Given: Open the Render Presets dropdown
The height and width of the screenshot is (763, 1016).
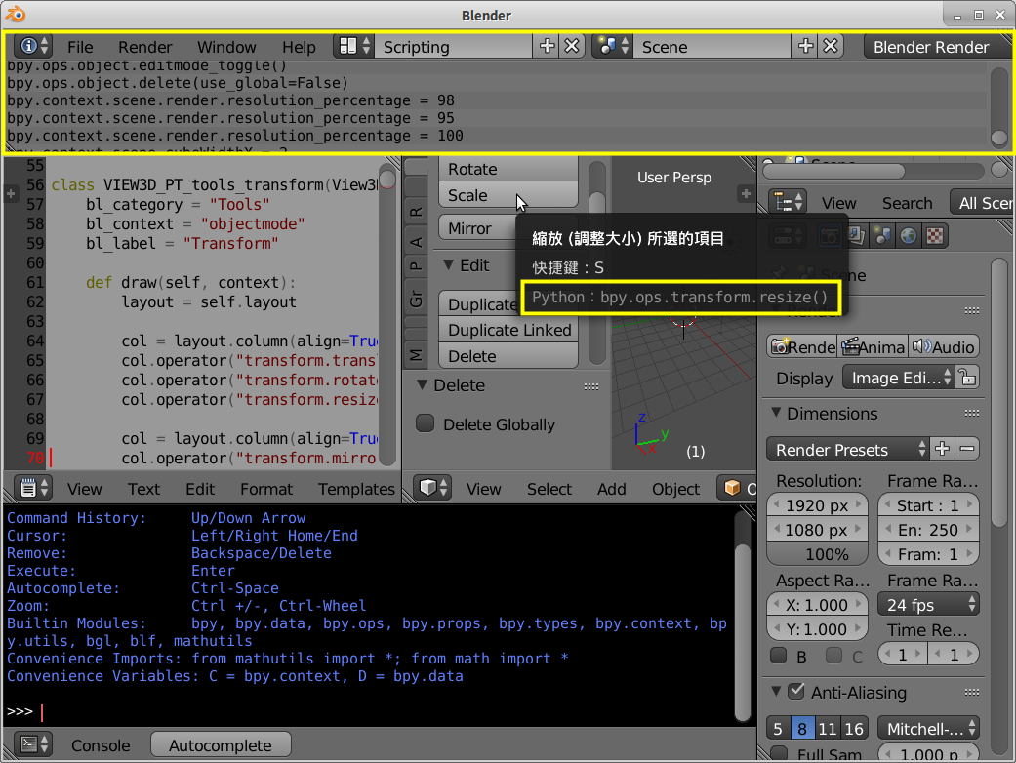Looking at the screenshot, I should (x=845, y=450).
